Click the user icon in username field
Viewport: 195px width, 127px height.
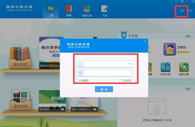[80, 64]
